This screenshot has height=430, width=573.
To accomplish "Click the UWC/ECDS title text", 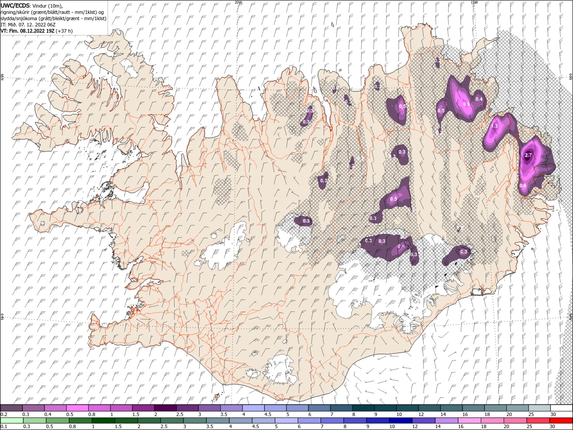I will coord(15,5).
